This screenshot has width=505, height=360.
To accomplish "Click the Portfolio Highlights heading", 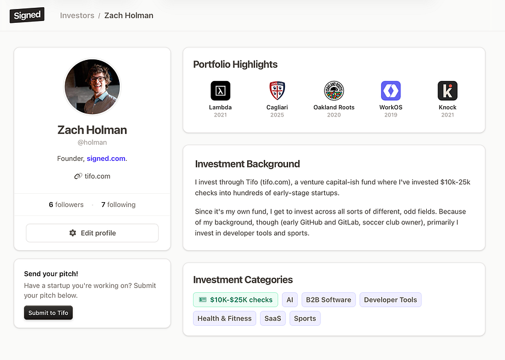I will (x=236, y=64).
